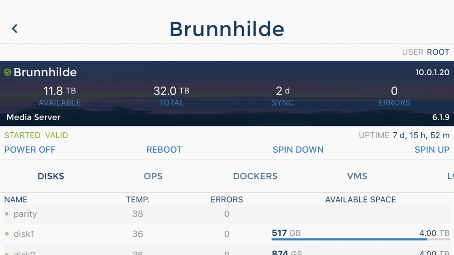Switch to the VMS tab
This screenshot has width=454, height=255.
point(357,176)
